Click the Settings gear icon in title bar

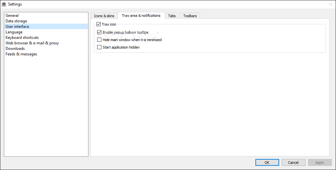(4, 4)
